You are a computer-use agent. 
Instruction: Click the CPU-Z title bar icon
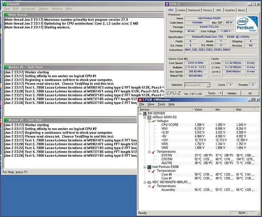tap(167, 4)
